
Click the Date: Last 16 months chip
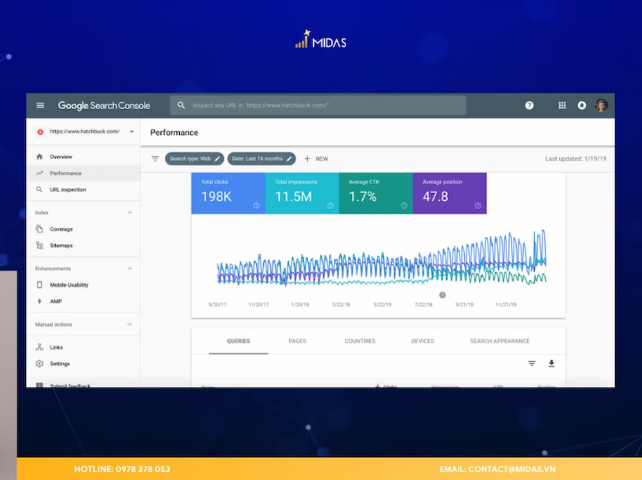click(x=262, y=159)
